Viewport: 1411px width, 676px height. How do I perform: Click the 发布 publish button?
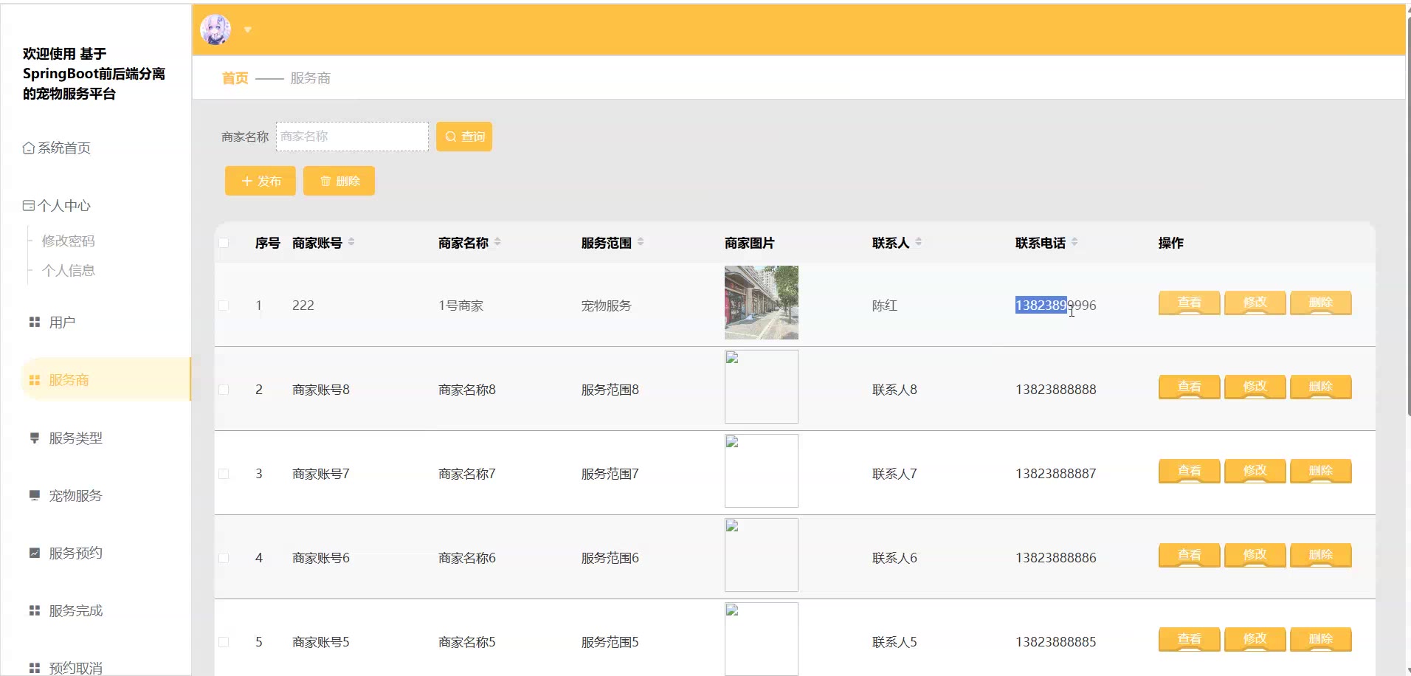pos(261,181)
